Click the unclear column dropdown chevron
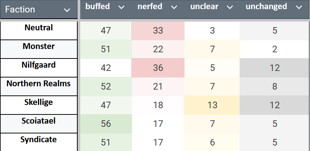Screen dimensions: 310x151 coord(229,7)
